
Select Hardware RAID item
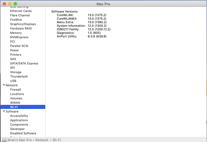(21, 28)
